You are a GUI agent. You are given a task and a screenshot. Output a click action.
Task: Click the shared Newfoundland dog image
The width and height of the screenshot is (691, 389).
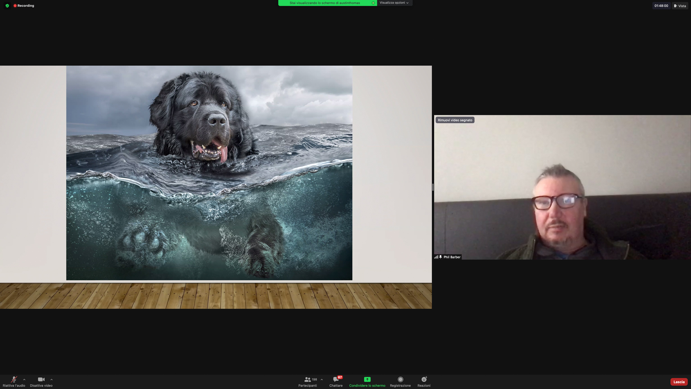[x=209, y=173]
